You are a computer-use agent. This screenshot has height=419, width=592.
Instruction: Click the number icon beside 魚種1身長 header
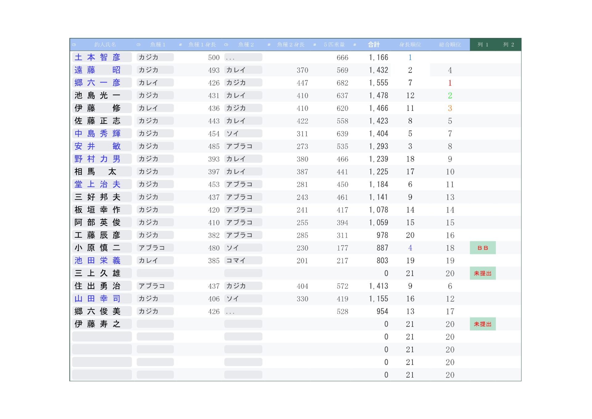(180, 45)
